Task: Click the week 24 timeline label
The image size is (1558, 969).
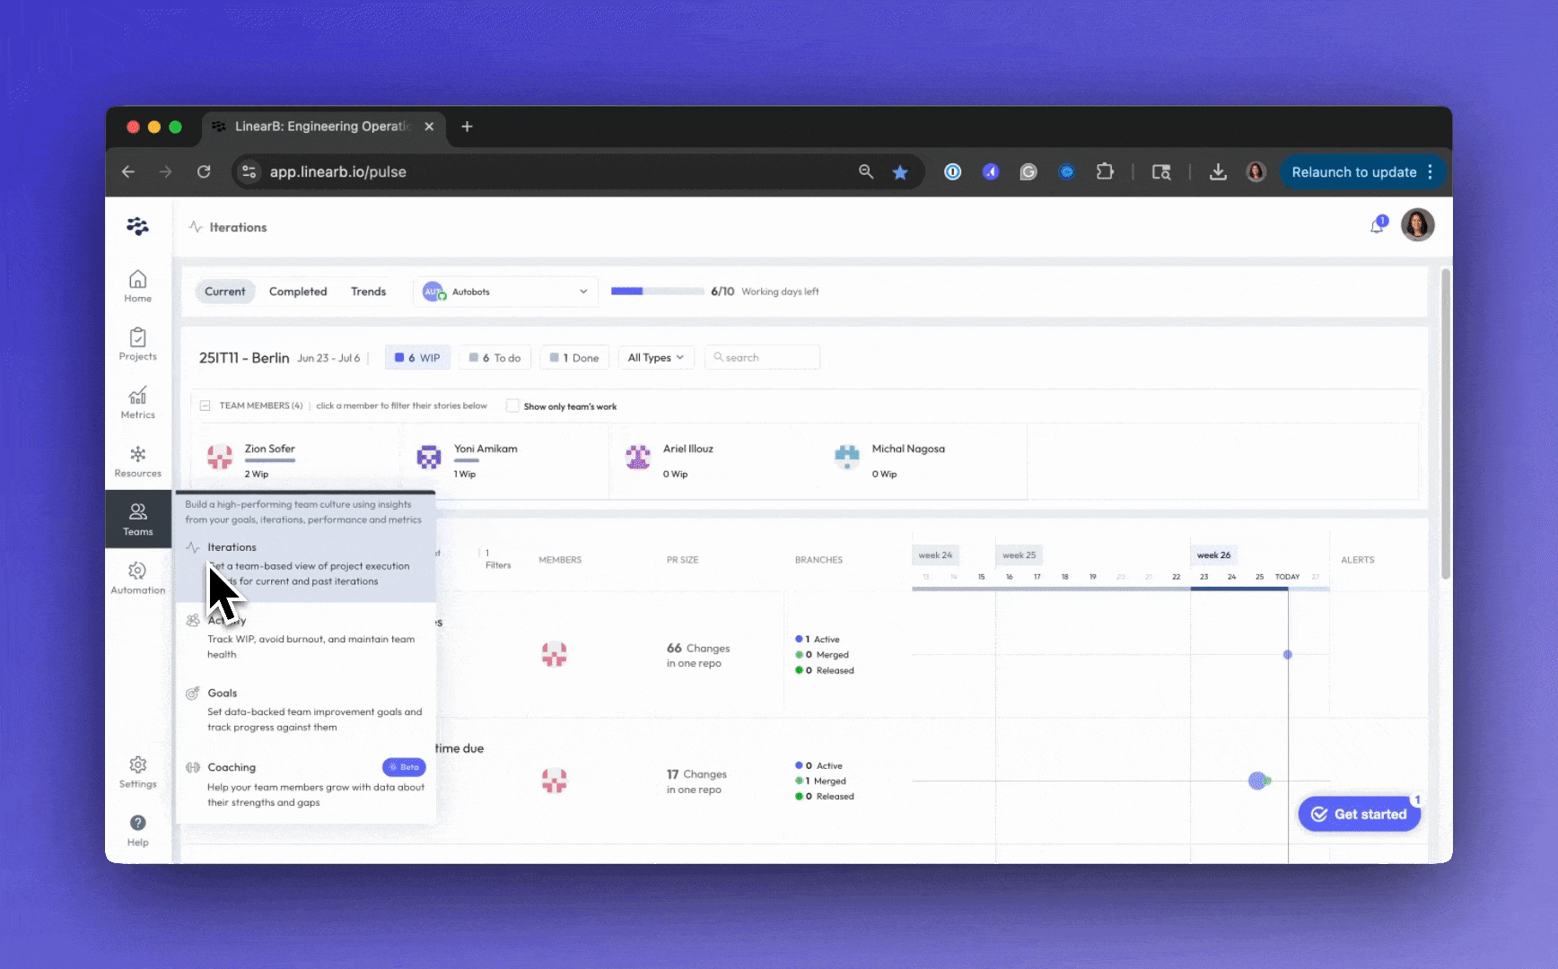Action: pyautogui.click(x=935, y=554)
